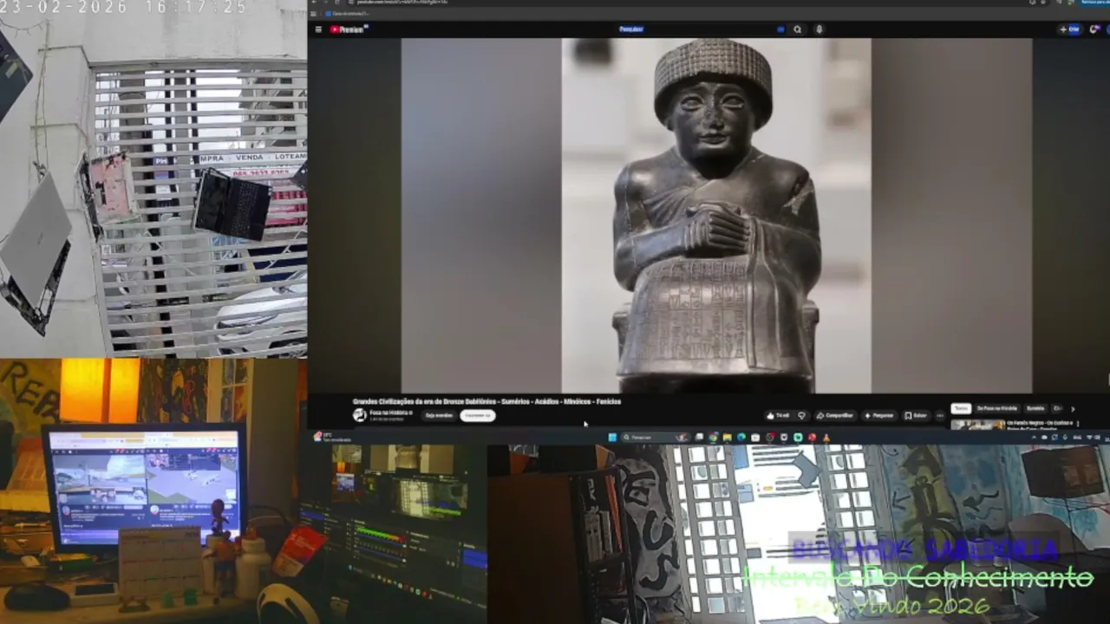Open options for Os Faraós Negros suggestion
The image size is (1110, 624).
click(1078, 424)
